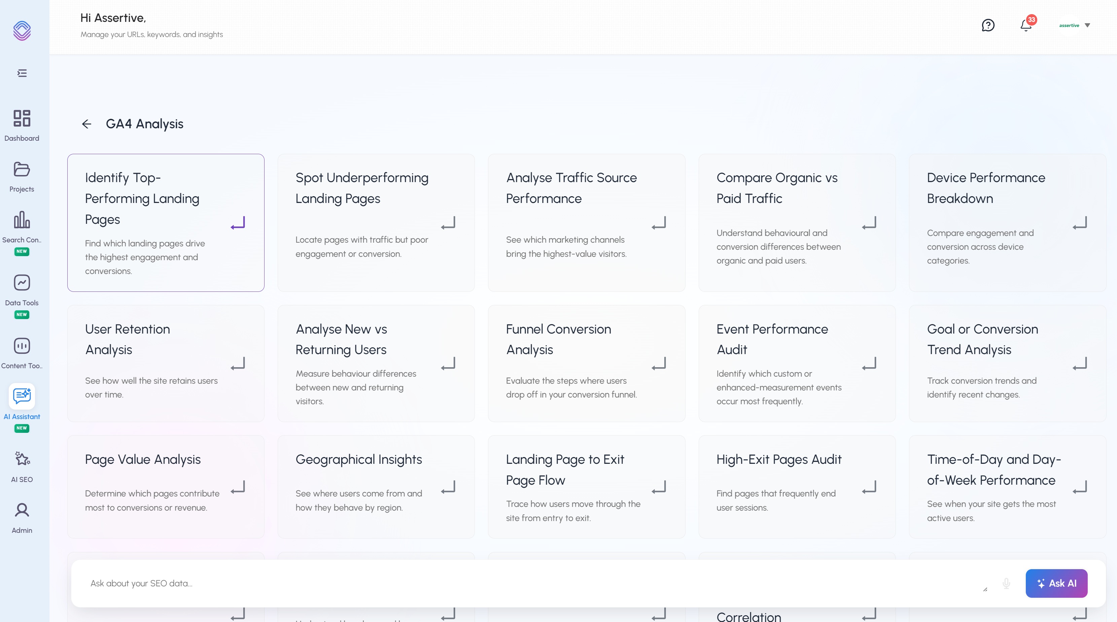Click the app logo at top left

pos(22,31)
